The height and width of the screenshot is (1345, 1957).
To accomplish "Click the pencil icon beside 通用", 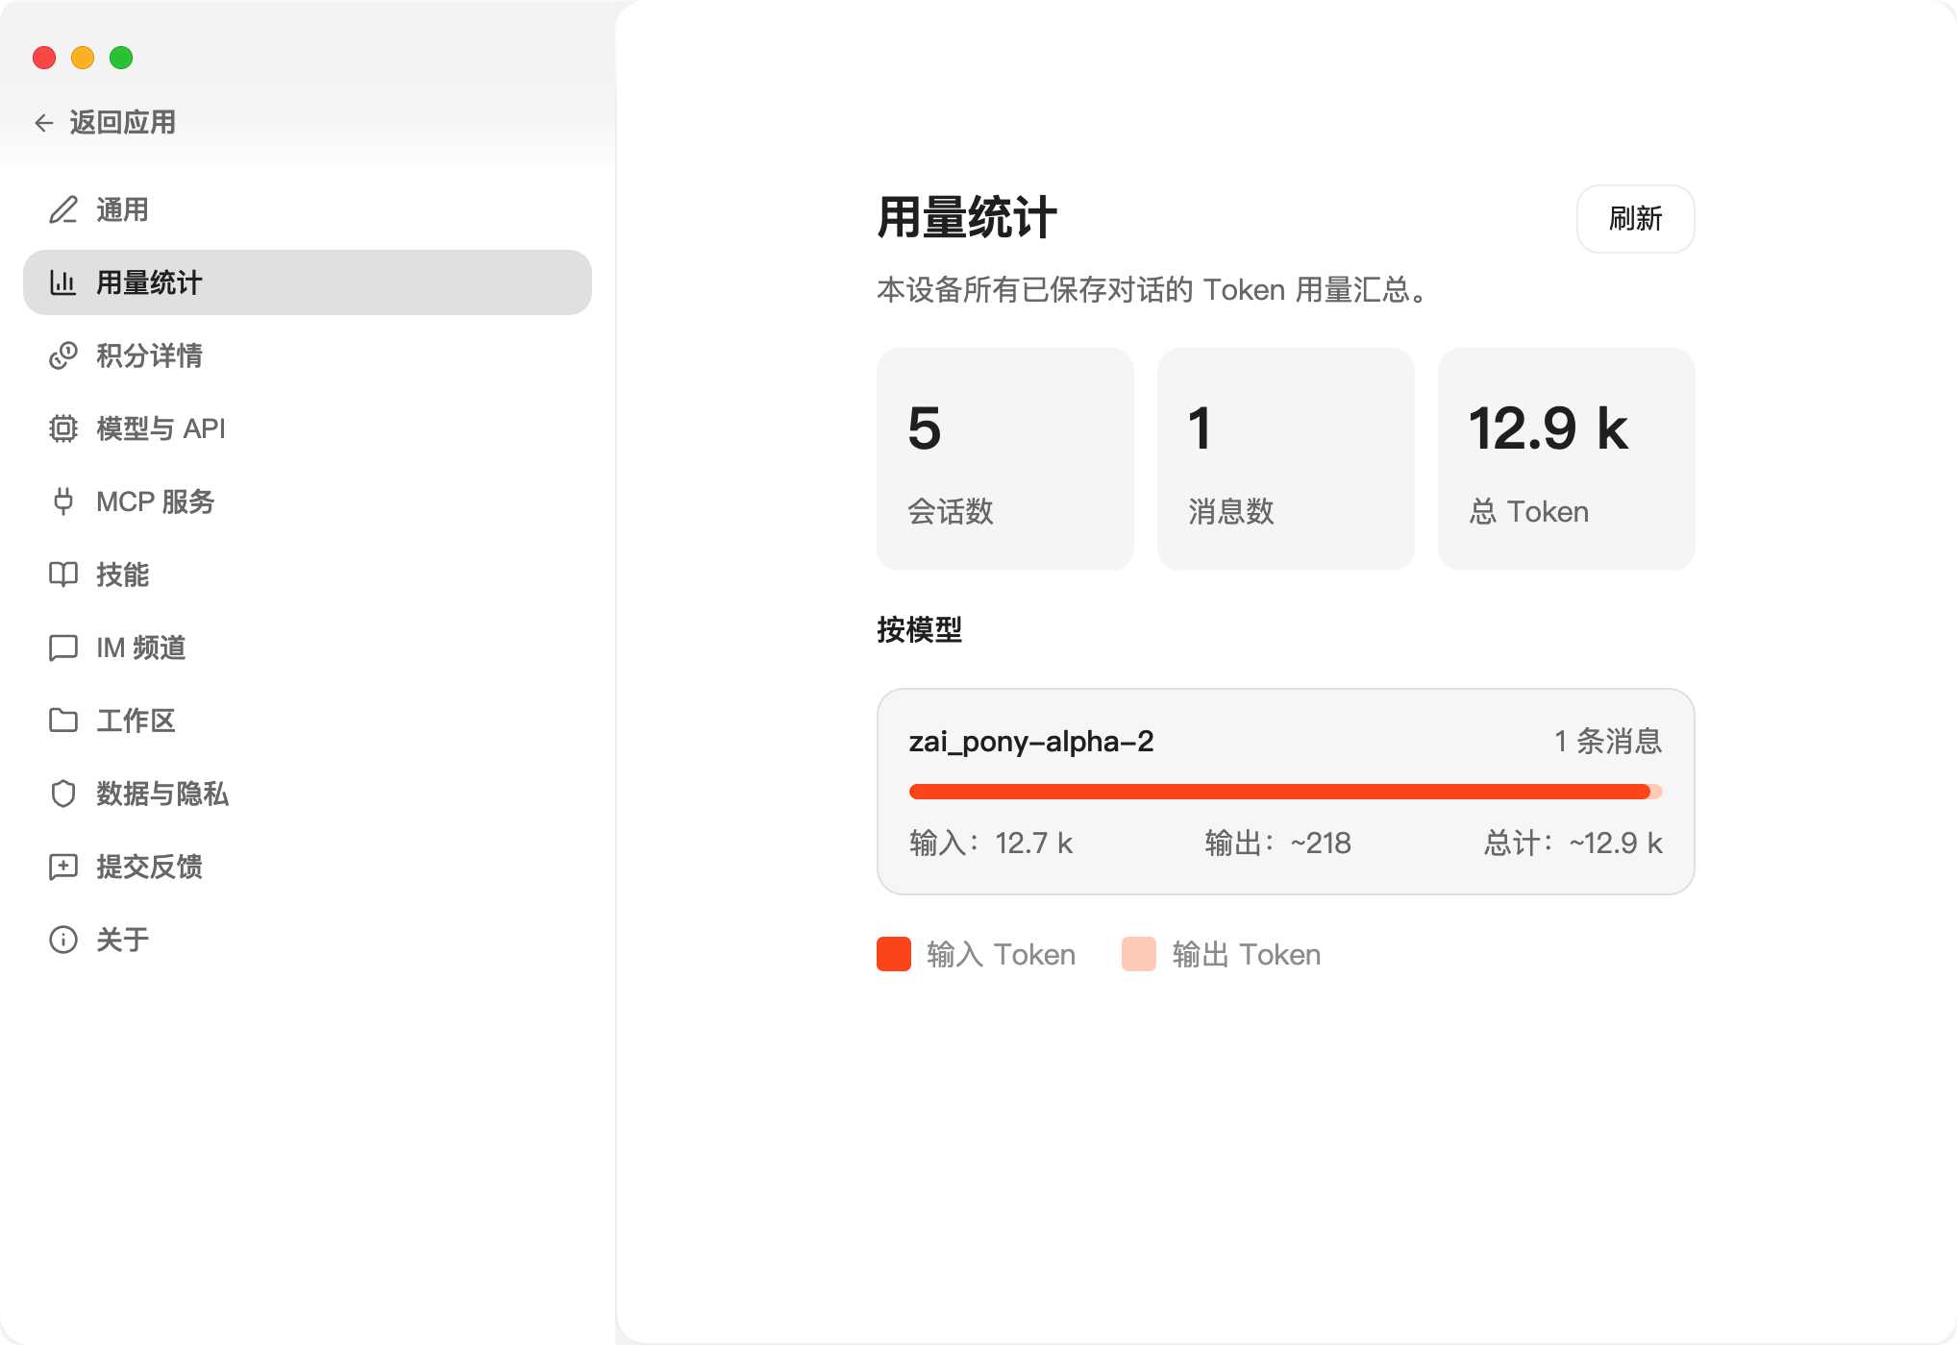I will pos(63,209).
